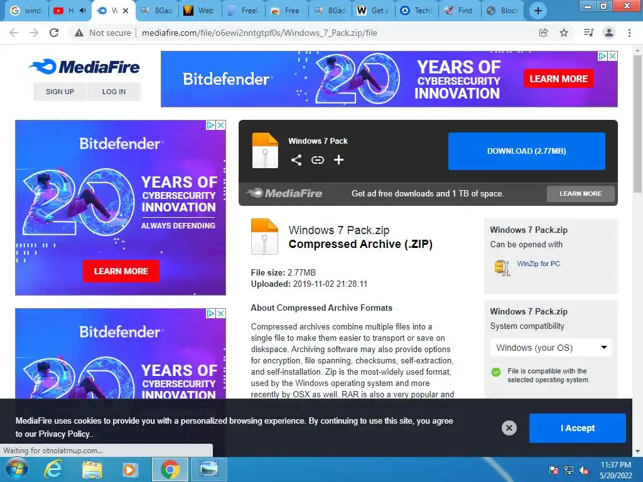Click the Chrome taskbar icon
The height and width of the screenshot is (482, 643).
tap(170, 469)
